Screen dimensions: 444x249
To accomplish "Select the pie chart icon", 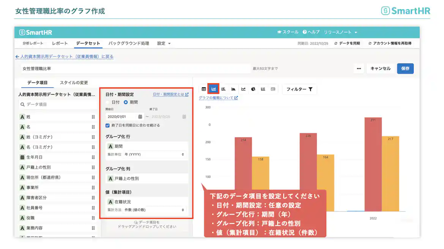I will [253, 89].
